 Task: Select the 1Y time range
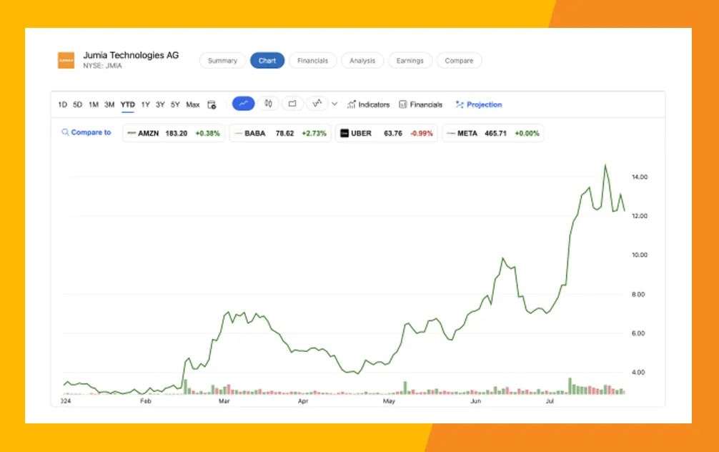(x=146, y=104)
